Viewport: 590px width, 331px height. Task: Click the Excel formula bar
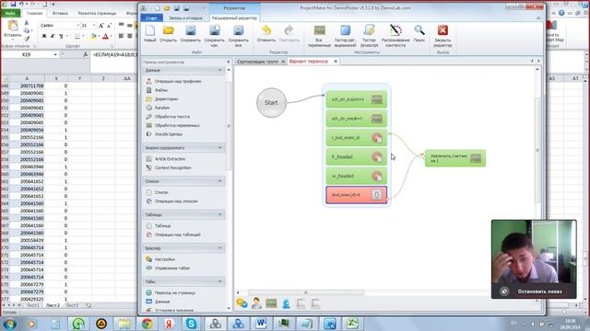point(114,55)
